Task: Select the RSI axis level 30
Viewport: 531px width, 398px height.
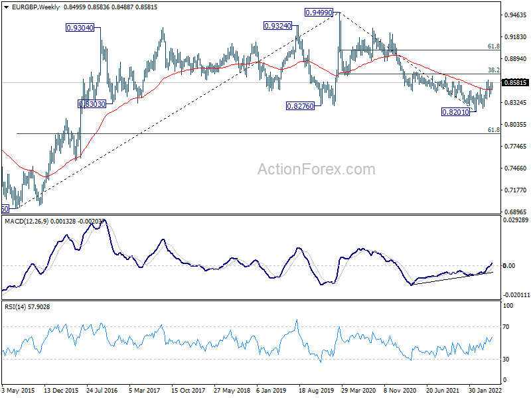Action: pos(506,360)
